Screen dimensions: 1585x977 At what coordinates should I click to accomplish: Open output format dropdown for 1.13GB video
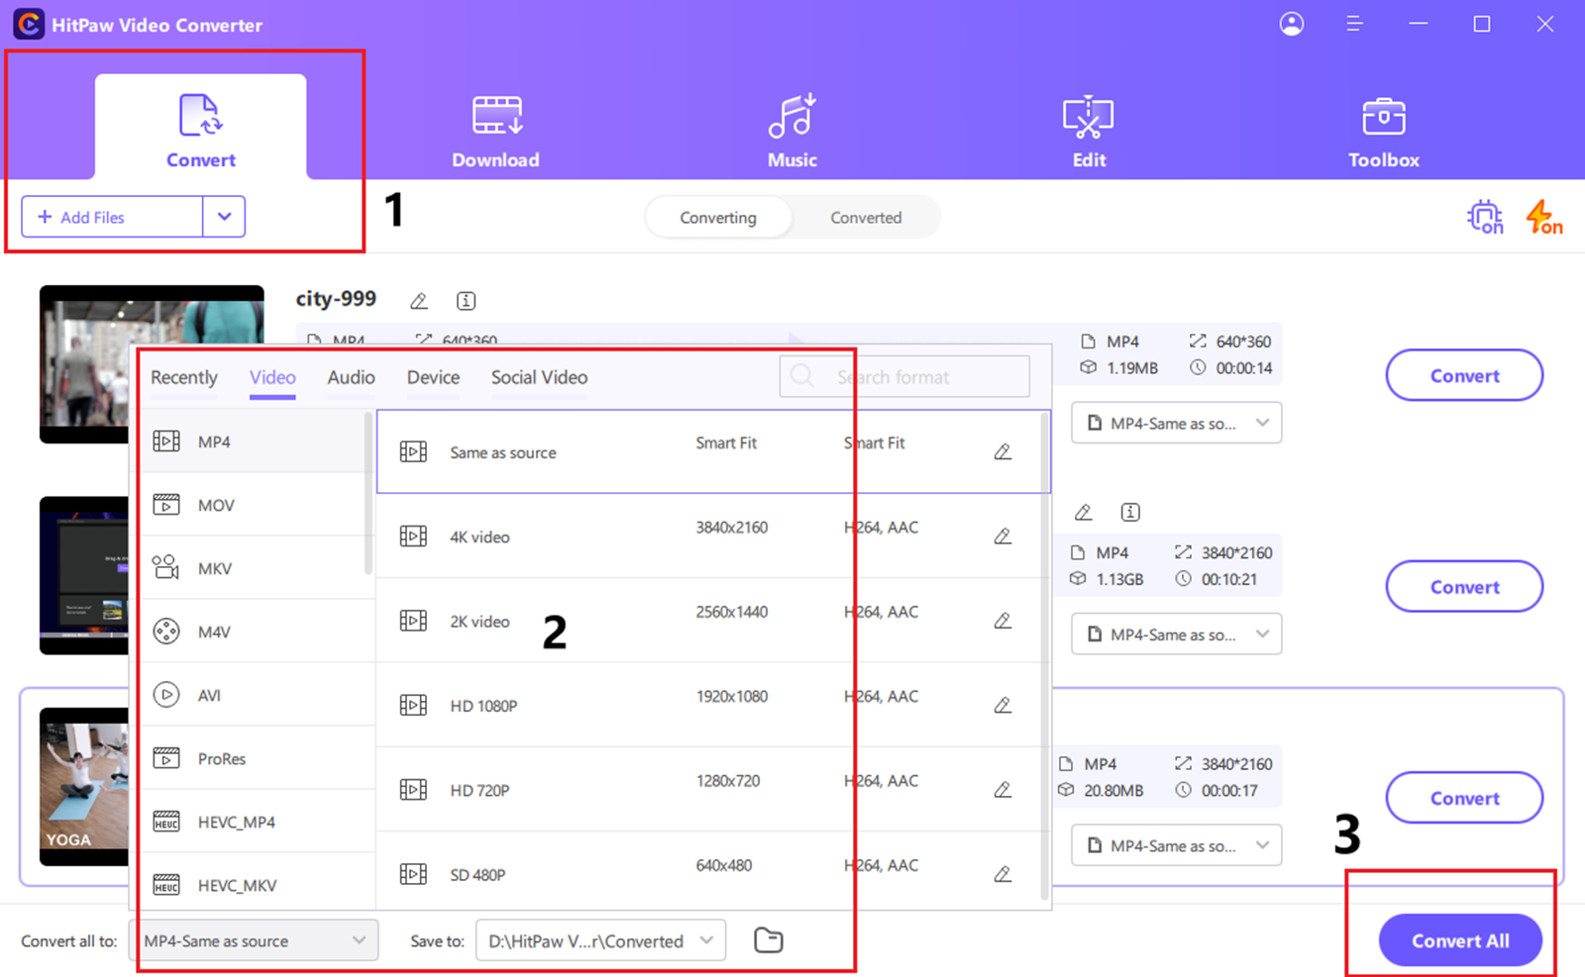[1177, 634]
